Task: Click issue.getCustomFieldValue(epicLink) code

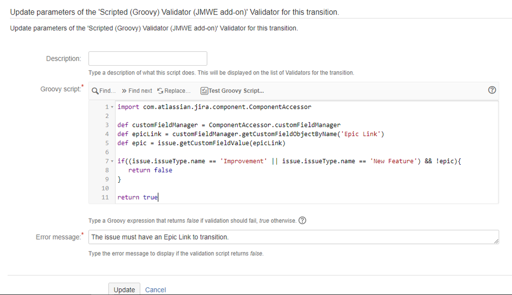Action: click(221, 143)
